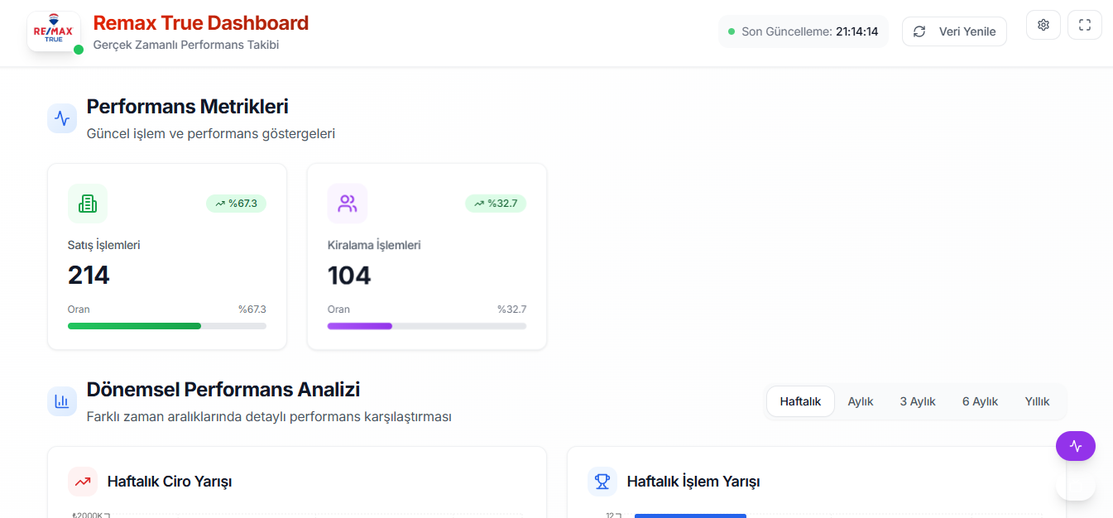
Task: Click the %32.7 trend badge
Action: [x=496, y=204]
